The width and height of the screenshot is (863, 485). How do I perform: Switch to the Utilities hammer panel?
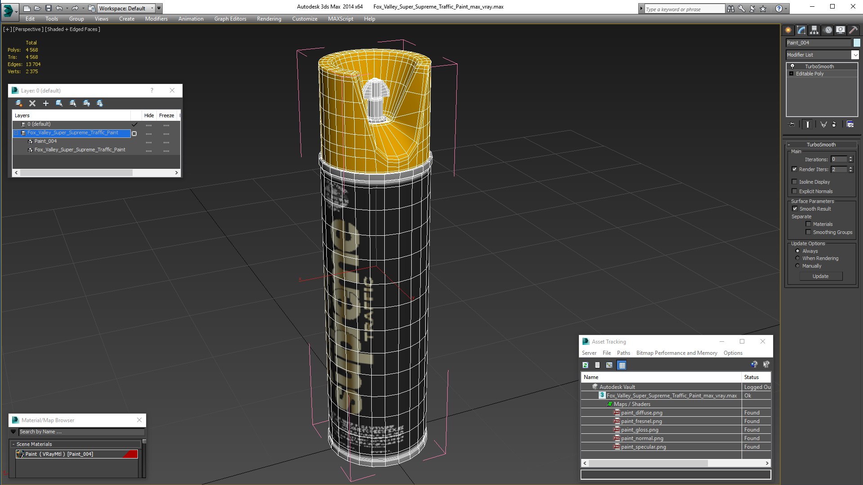(x=854, y=30)
